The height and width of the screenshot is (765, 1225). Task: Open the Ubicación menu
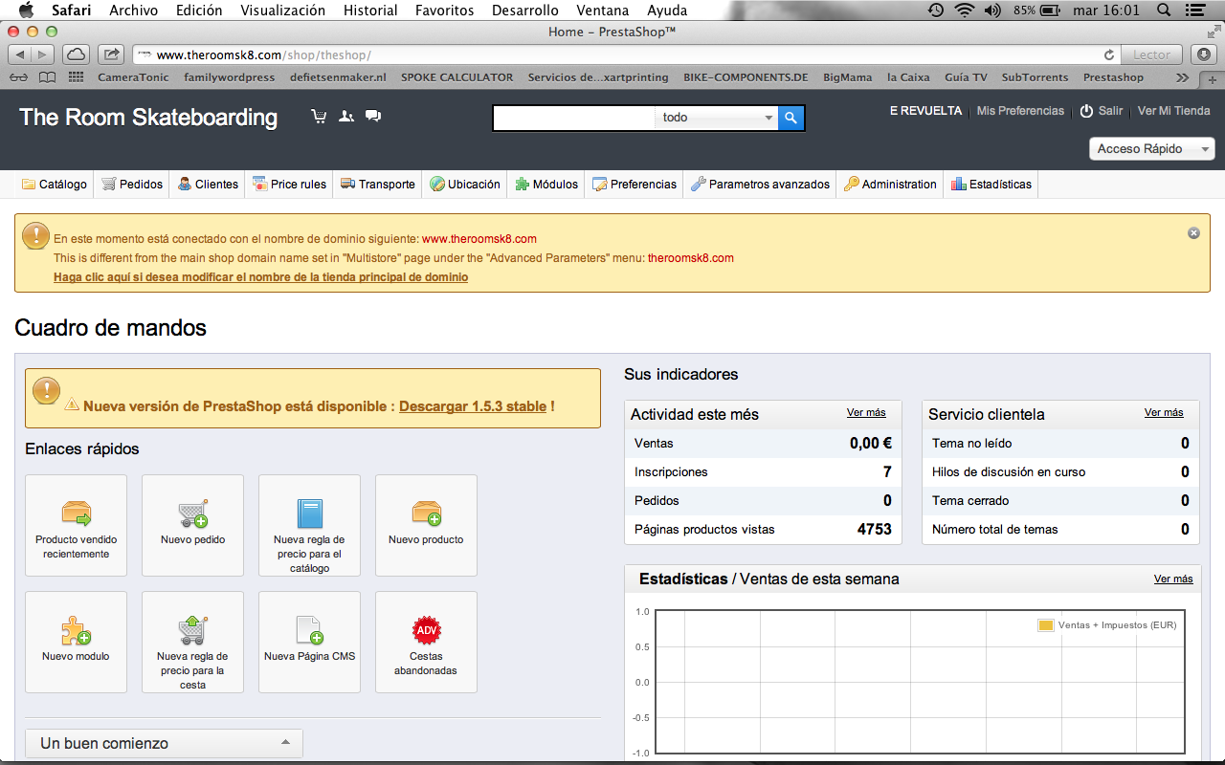465,185
